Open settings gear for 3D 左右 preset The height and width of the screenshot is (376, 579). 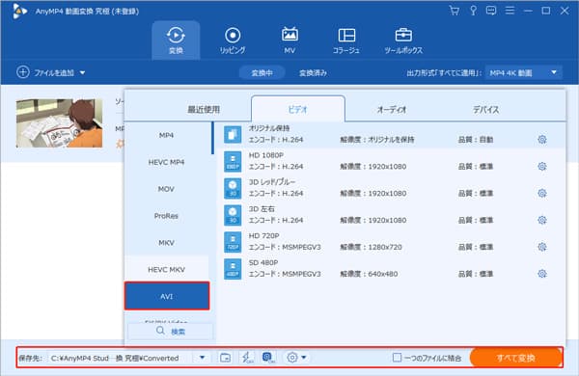(x=541, y=220)
